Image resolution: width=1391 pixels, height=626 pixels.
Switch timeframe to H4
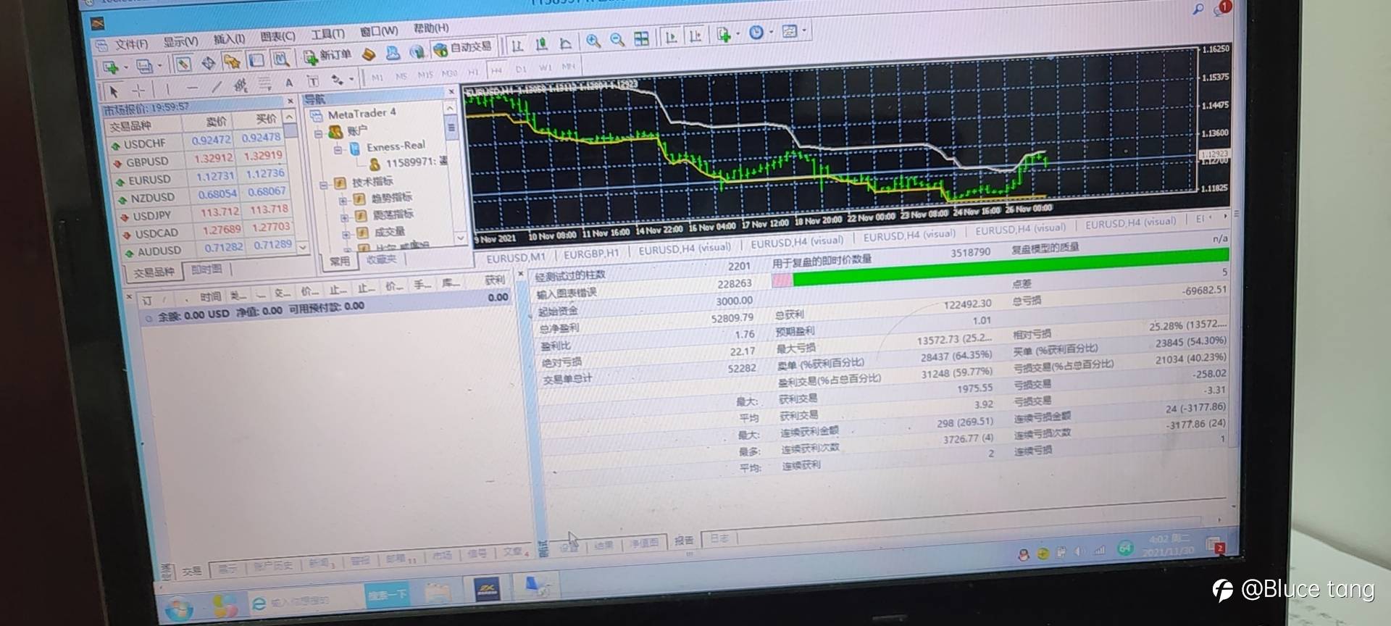(x=497, y=70)
